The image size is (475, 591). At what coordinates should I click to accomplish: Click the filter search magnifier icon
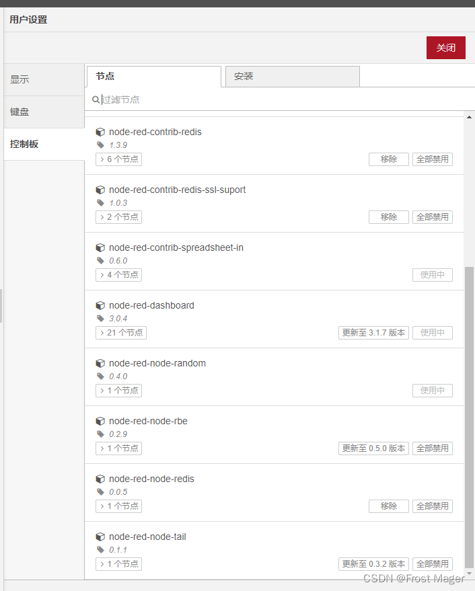click(96, 99)
